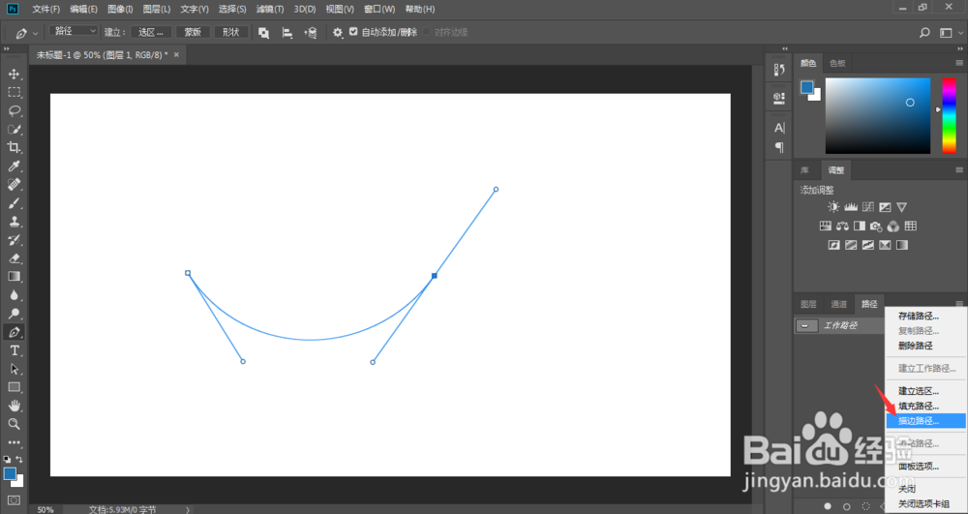This screenshot has height=514, width=968.
Task: Open the 文件(F) menu
Action: [x=45, y=10]
